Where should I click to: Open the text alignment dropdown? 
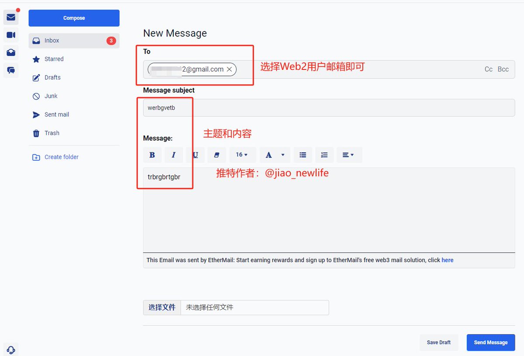(349, 155)
